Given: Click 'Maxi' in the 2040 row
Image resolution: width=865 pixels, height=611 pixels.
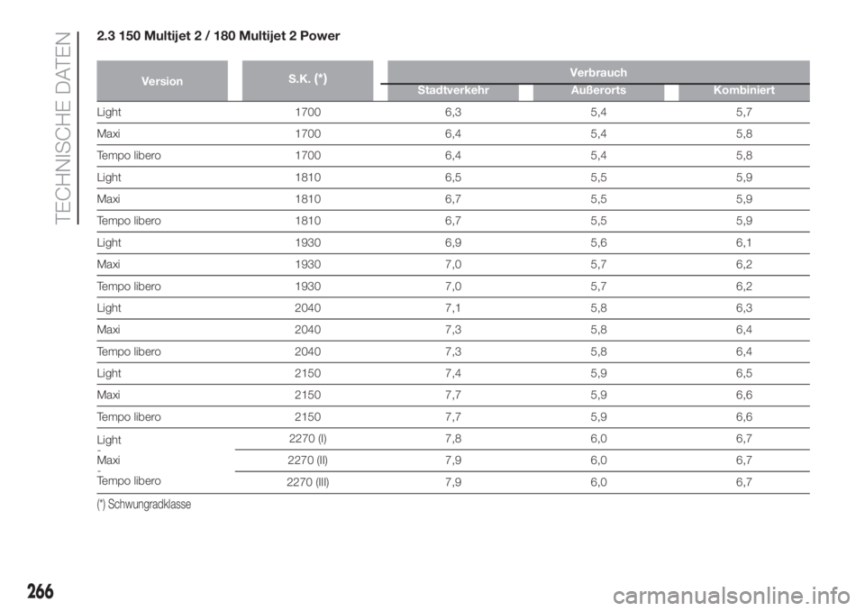Looking at the screenshot, I should tap(108, 330).
